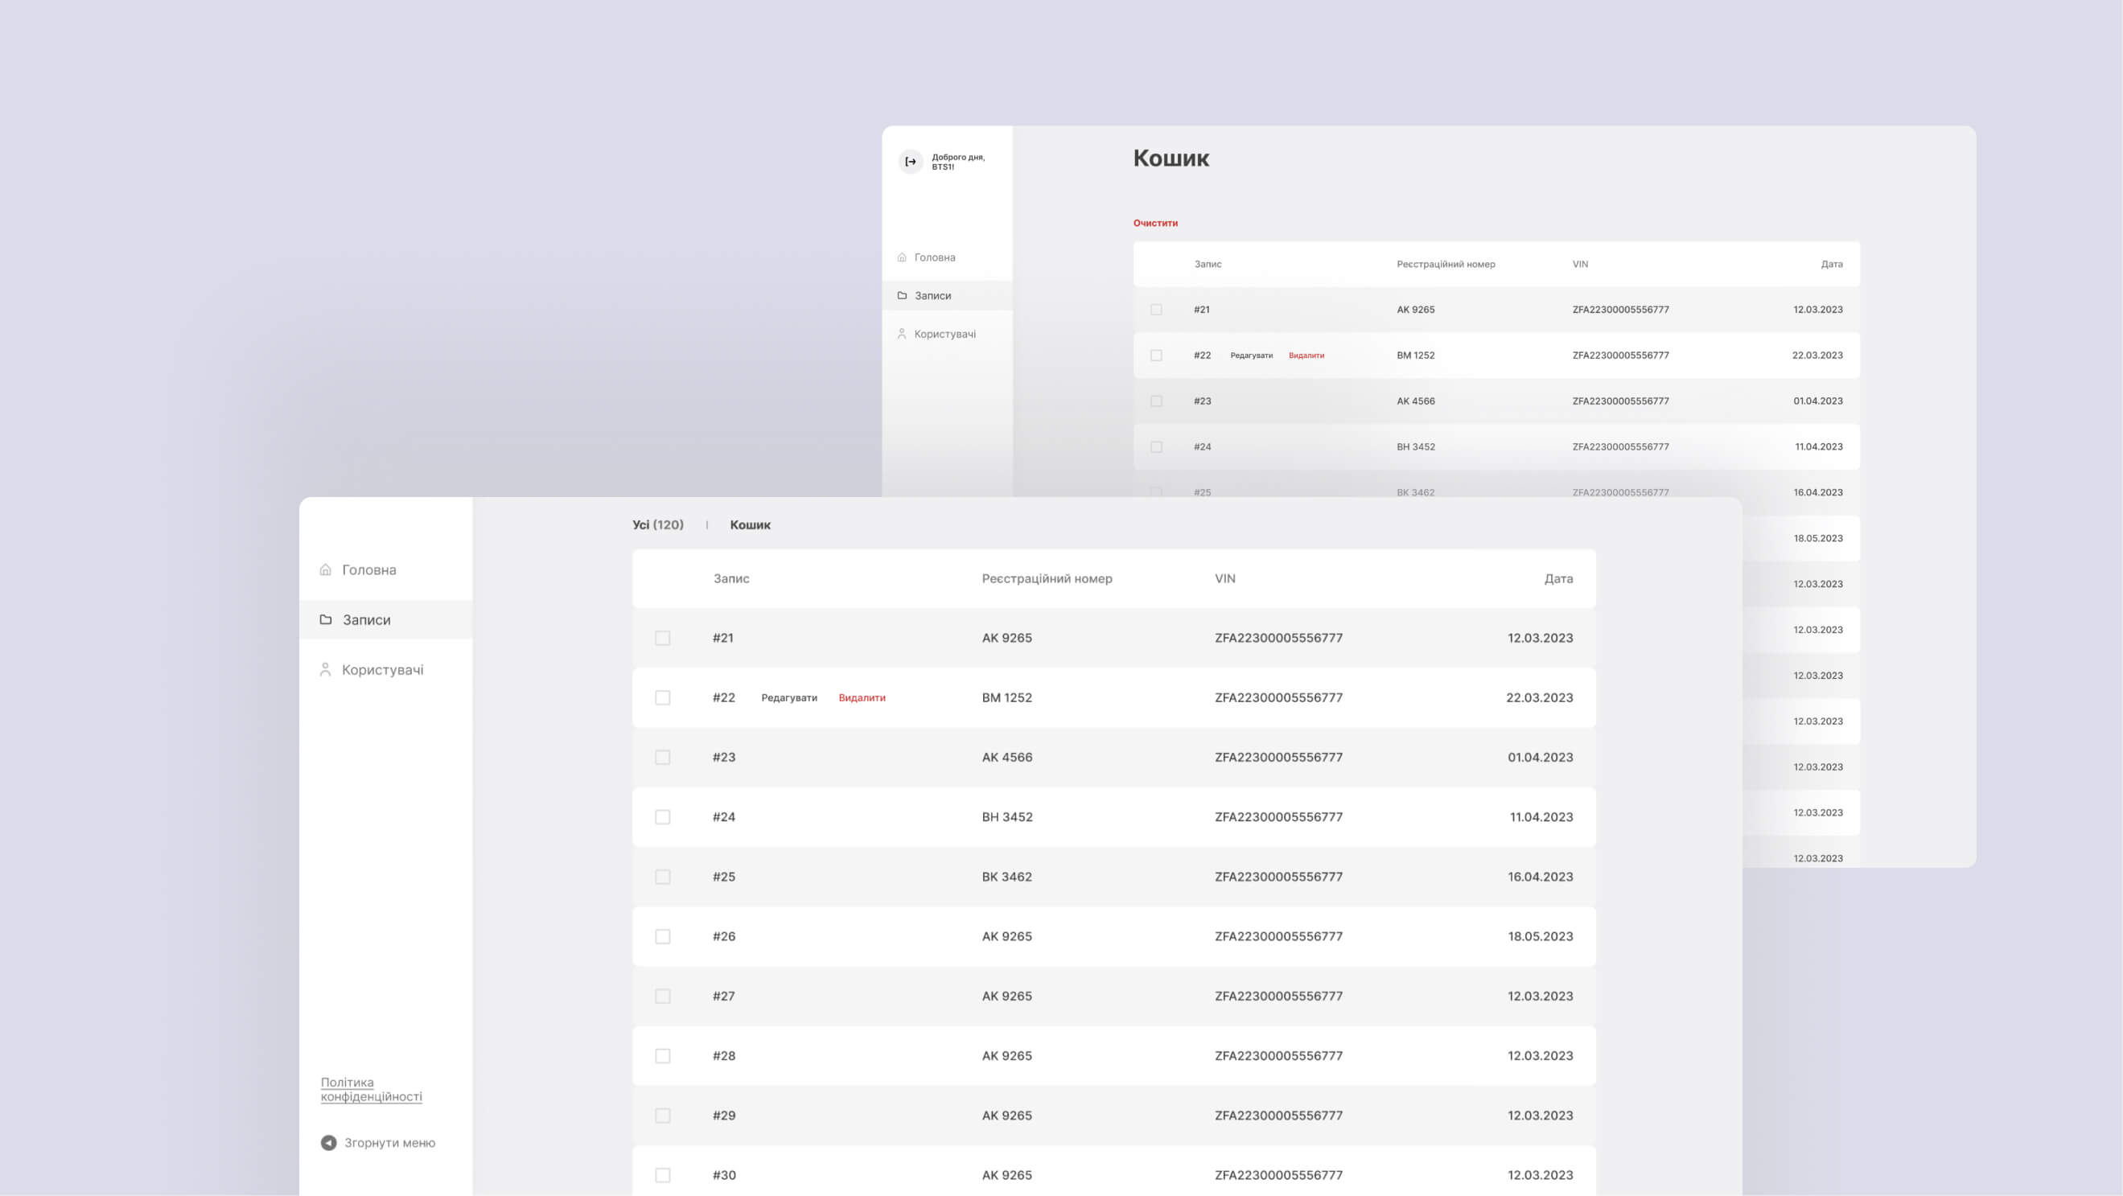2123x1196 pixels.
Task: Open the Кошик tab
Action: click(750, 524)
